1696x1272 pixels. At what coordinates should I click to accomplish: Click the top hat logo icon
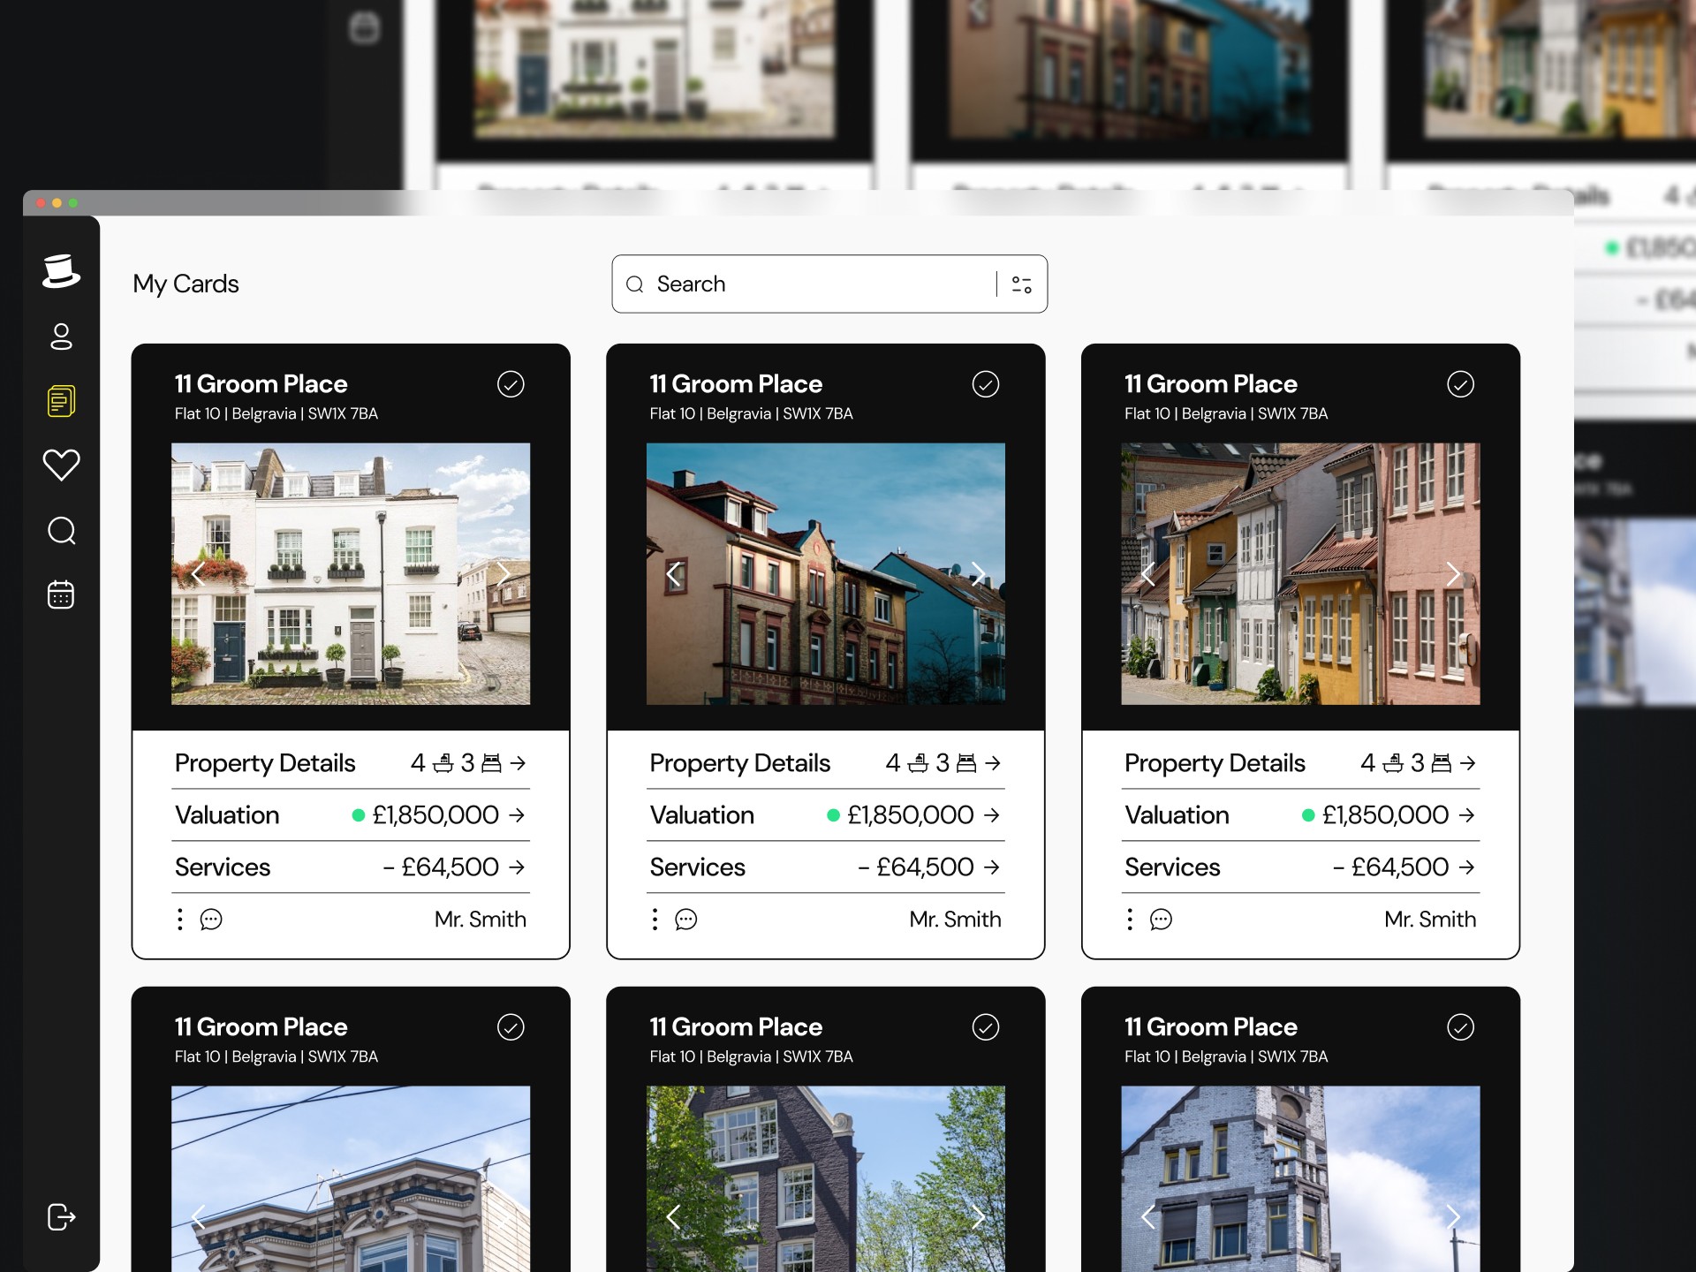click(x=61, y=270)
